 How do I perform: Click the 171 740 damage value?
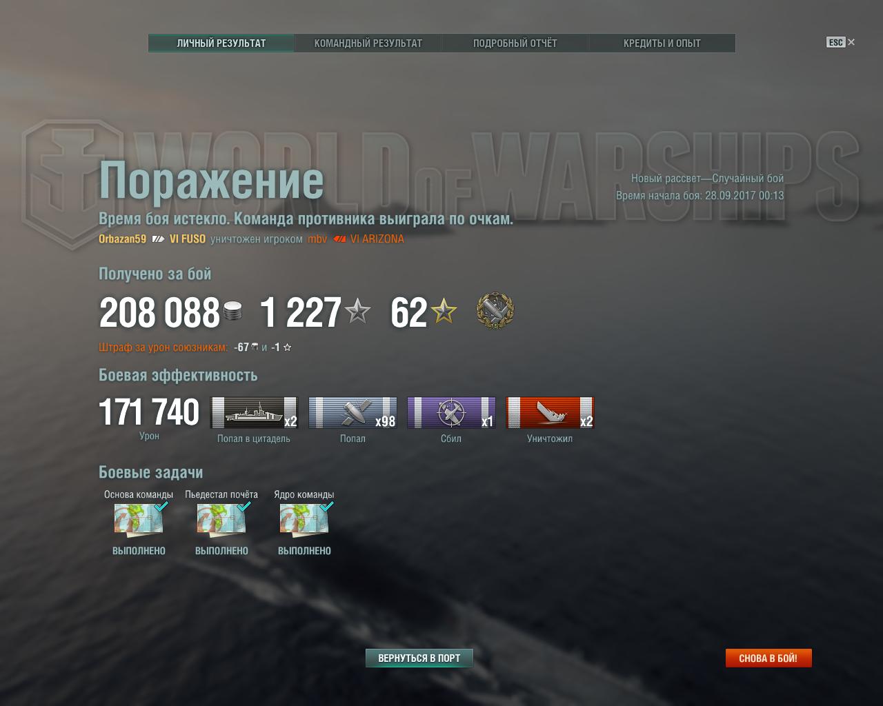149,412
